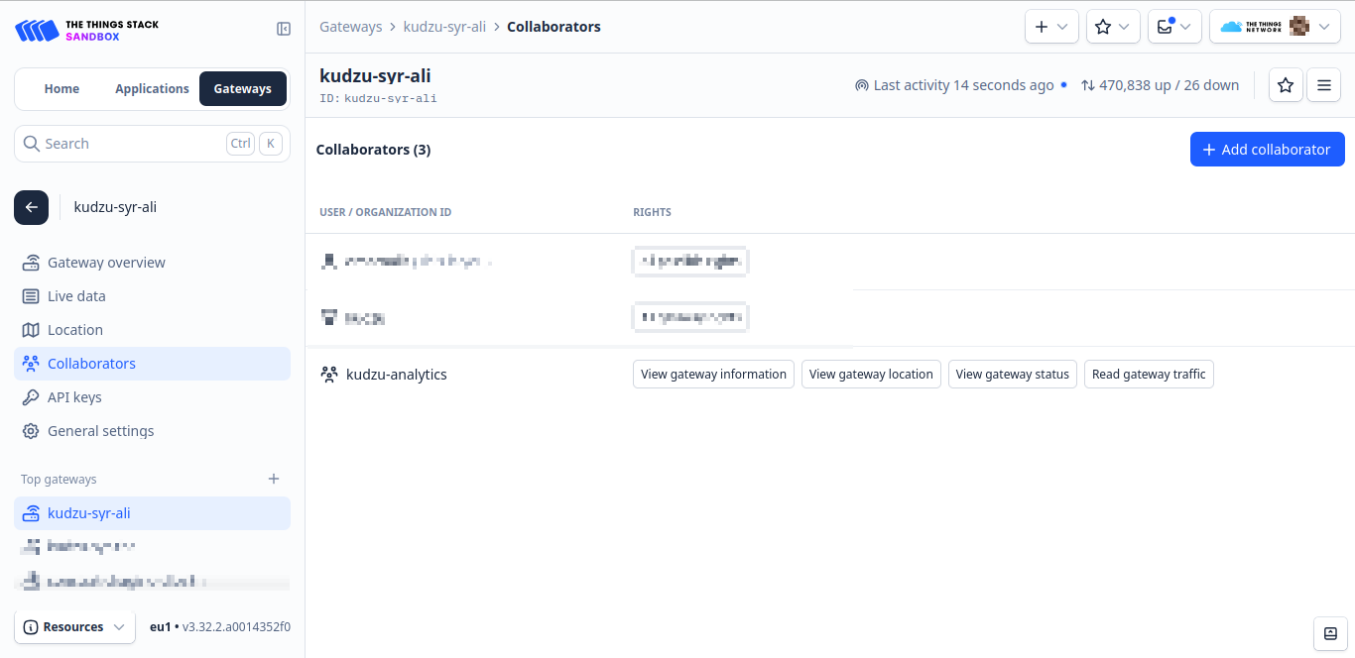
Task: Open Gateway overview in sidebar
Action: pyautogui.click(x=152, y=263)
